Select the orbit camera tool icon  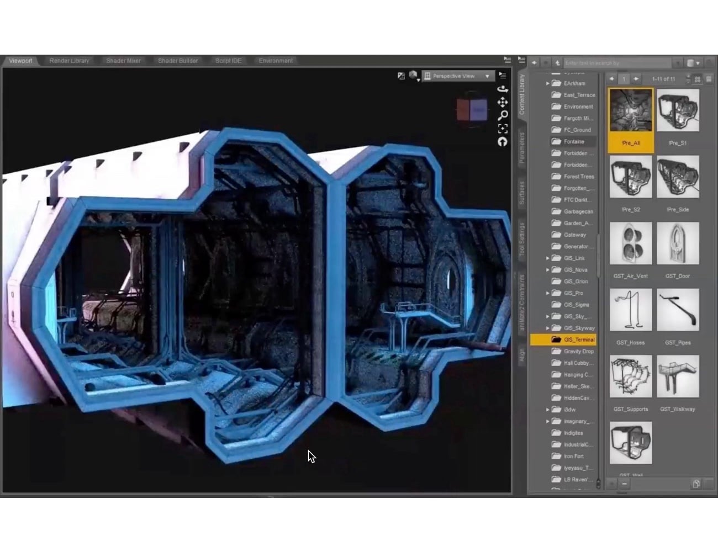pos(502,89)
